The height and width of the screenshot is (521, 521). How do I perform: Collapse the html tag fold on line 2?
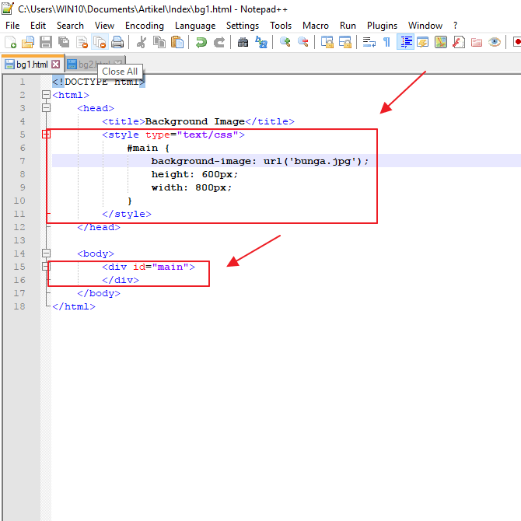click(46, 95)
